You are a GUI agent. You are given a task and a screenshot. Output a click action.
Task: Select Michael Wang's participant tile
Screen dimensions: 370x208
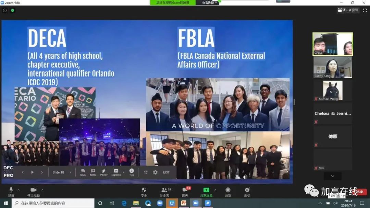pyautogui.click(x=332, y=90)
